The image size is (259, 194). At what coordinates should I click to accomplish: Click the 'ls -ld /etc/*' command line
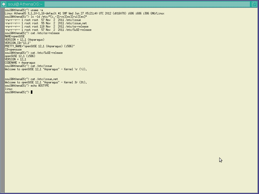pyautogui.click(x=46, y=17)
